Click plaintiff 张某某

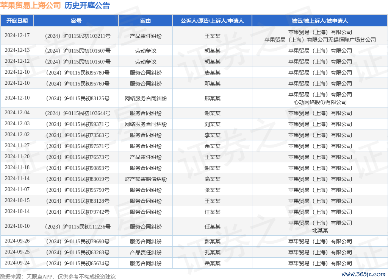[213, 190]
